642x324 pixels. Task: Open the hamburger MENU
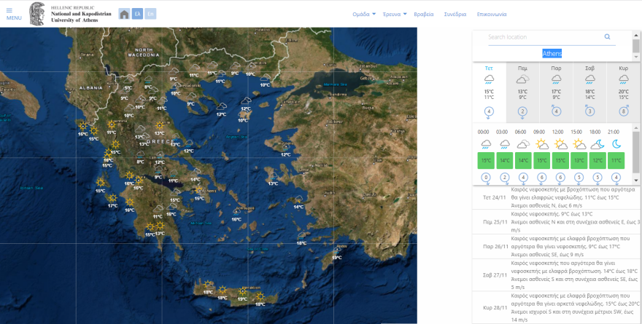point(13,15)
